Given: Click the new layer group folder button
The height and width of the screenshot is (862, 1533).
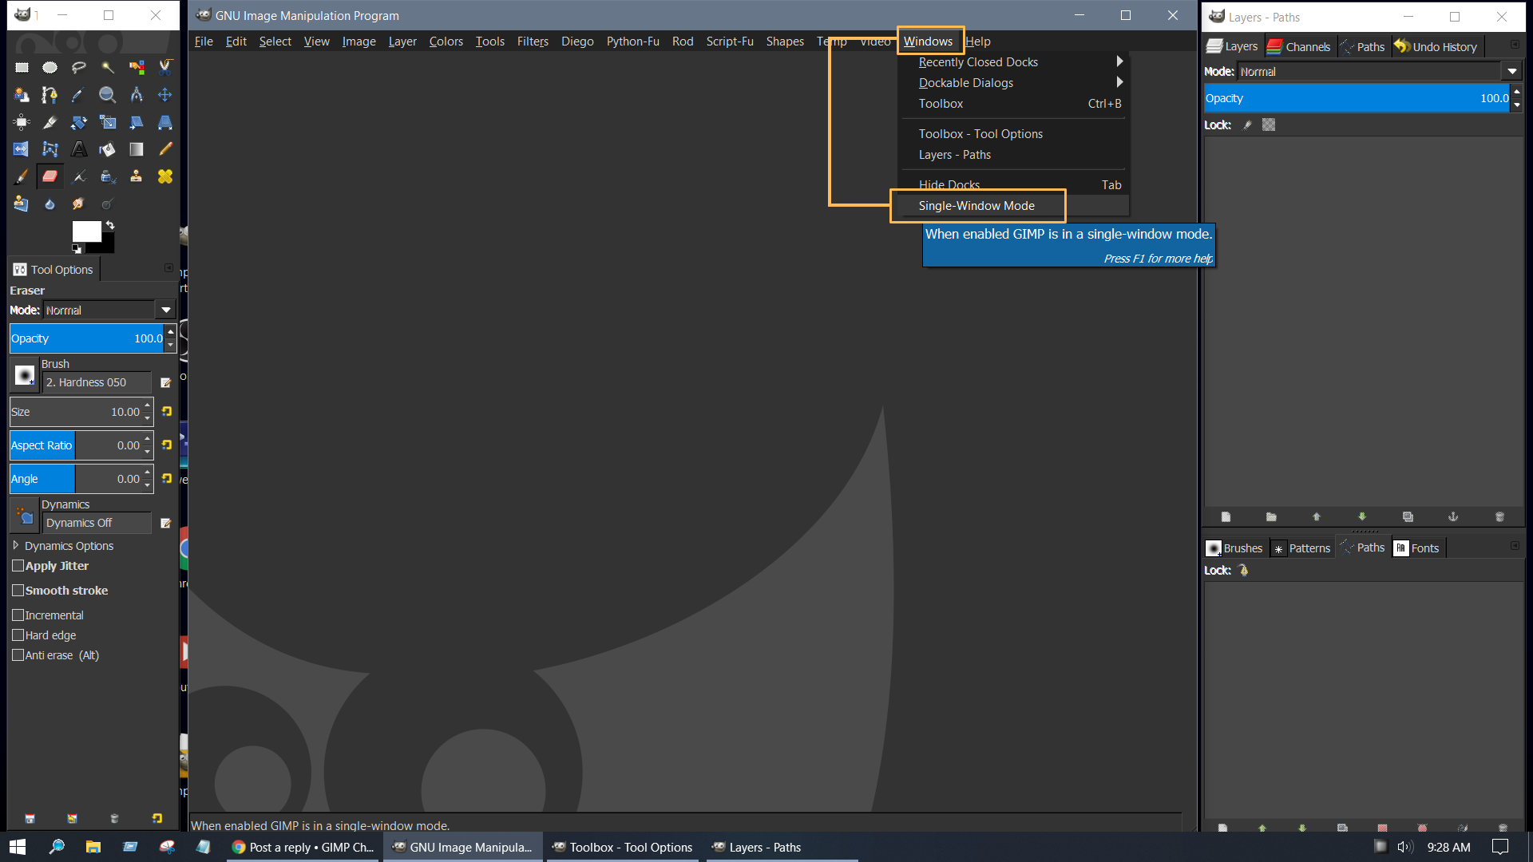Looking at the screenshot, I should [1271, 517].
